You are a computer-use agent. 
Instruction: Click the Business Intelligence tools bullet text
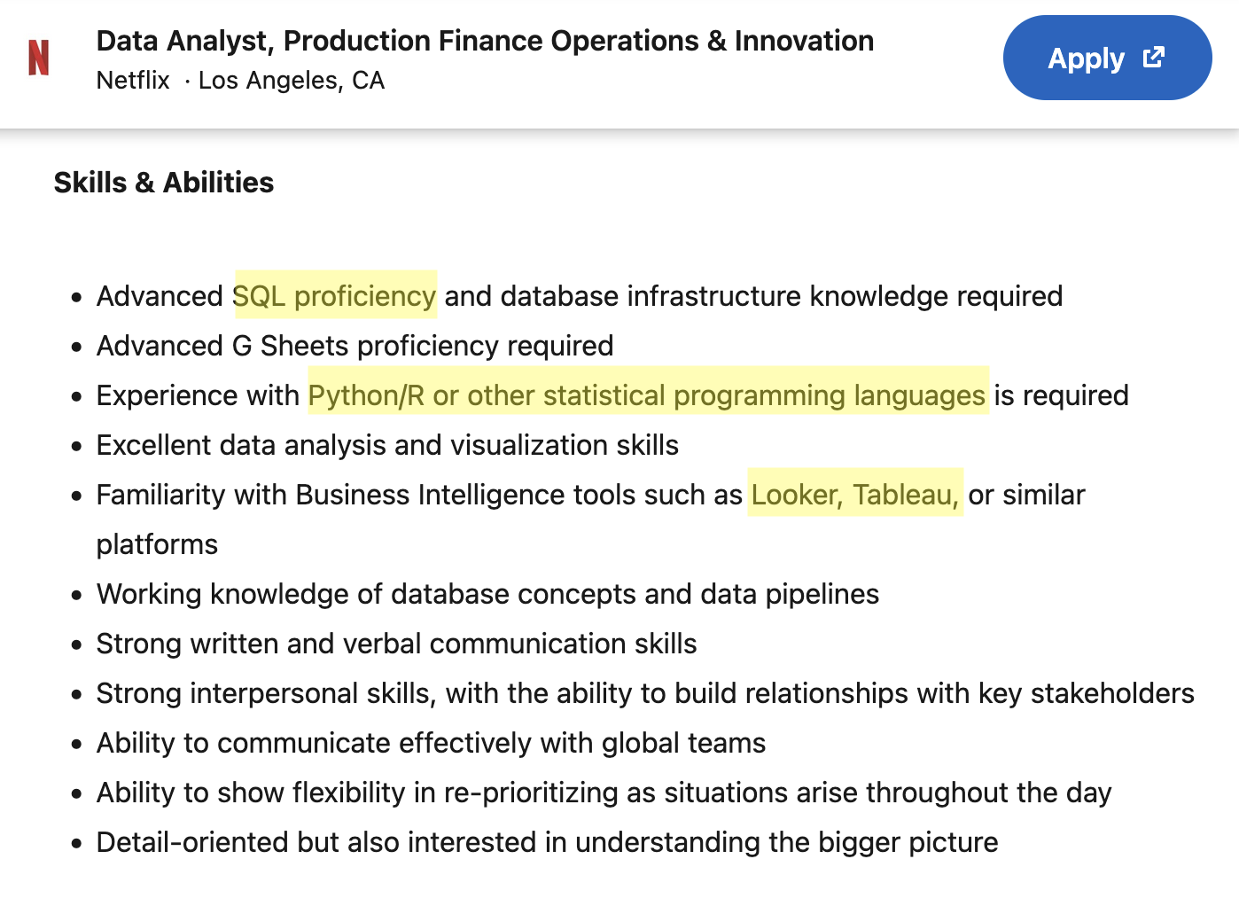[x=590, y=519]
